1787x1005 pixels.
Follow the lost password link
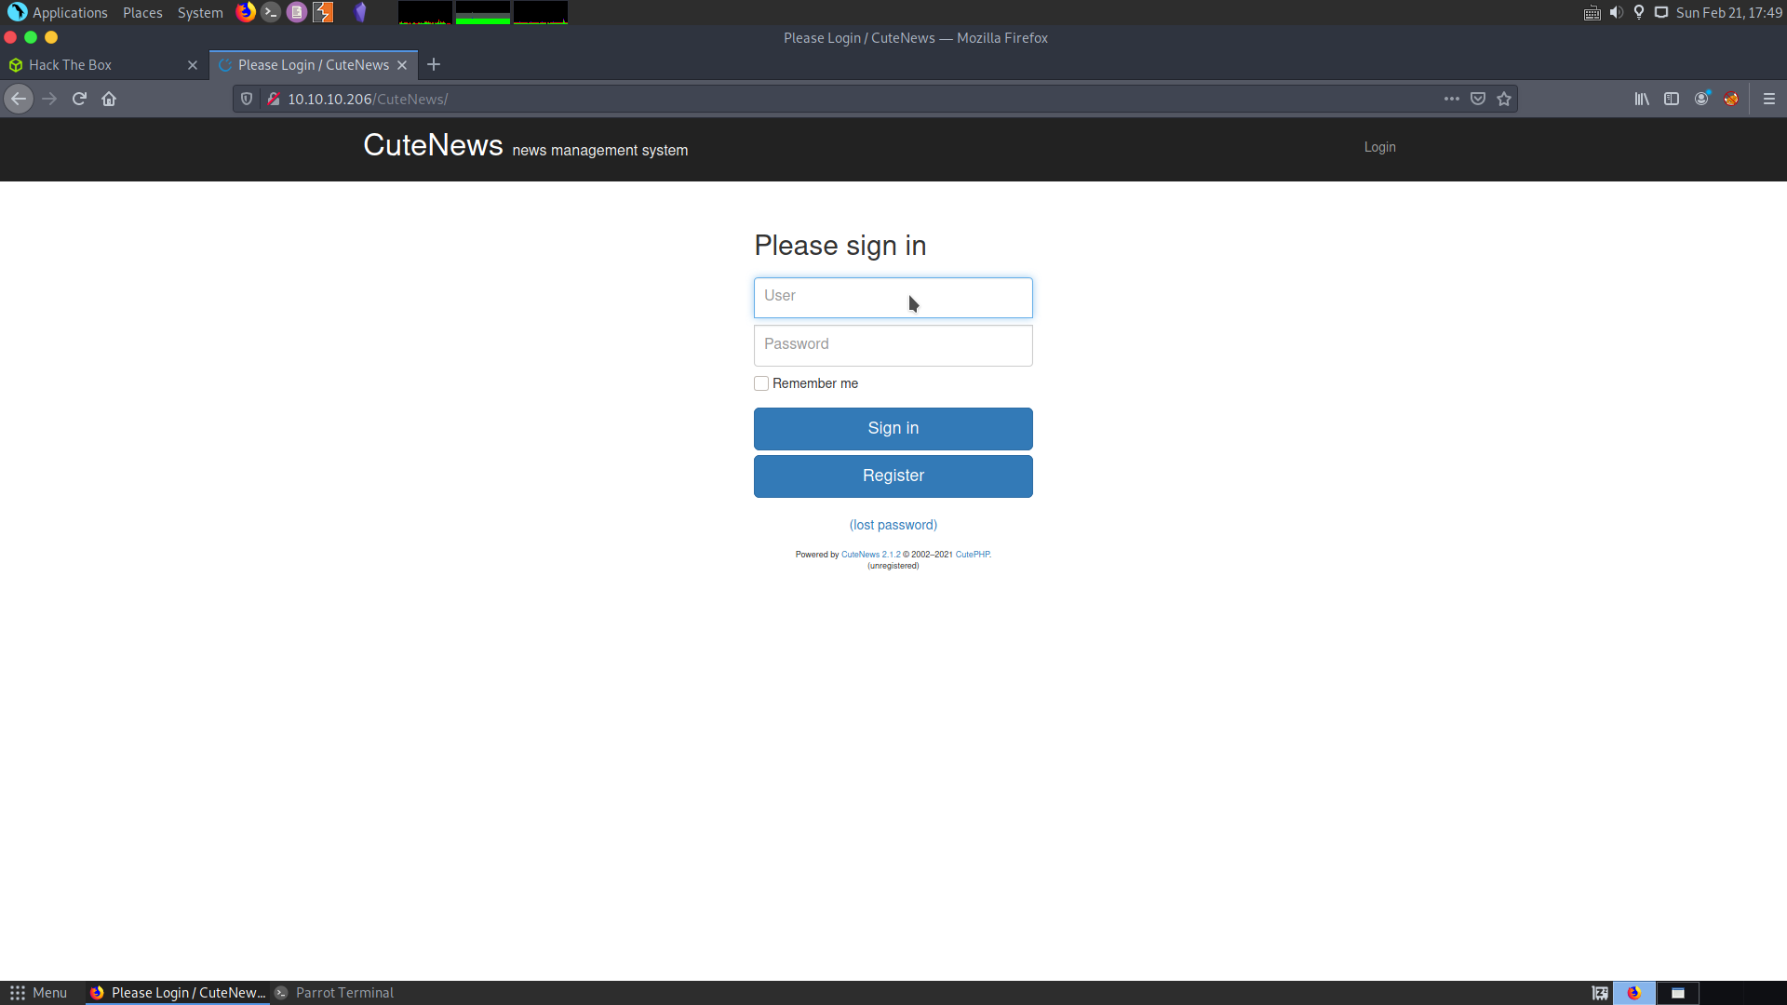tap(893, 525)
